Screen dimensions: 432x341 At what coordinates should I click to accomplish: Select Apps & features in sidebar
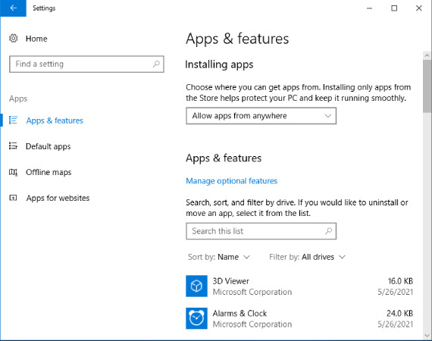tap(55, 120)
